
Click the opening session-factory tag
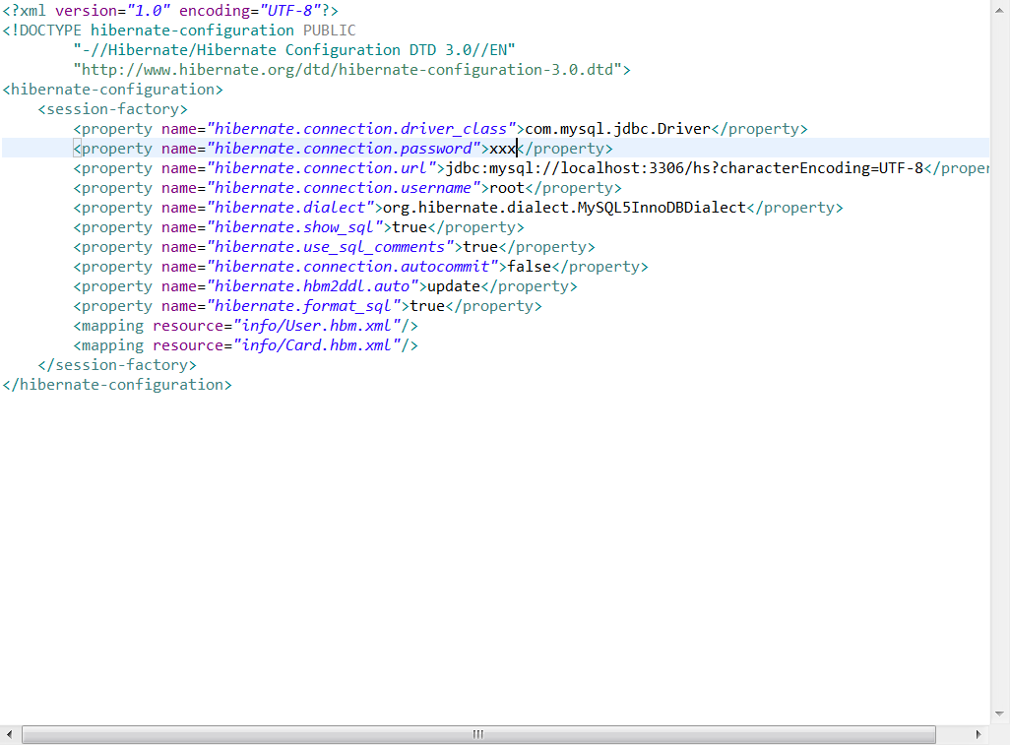pos(113,109)
